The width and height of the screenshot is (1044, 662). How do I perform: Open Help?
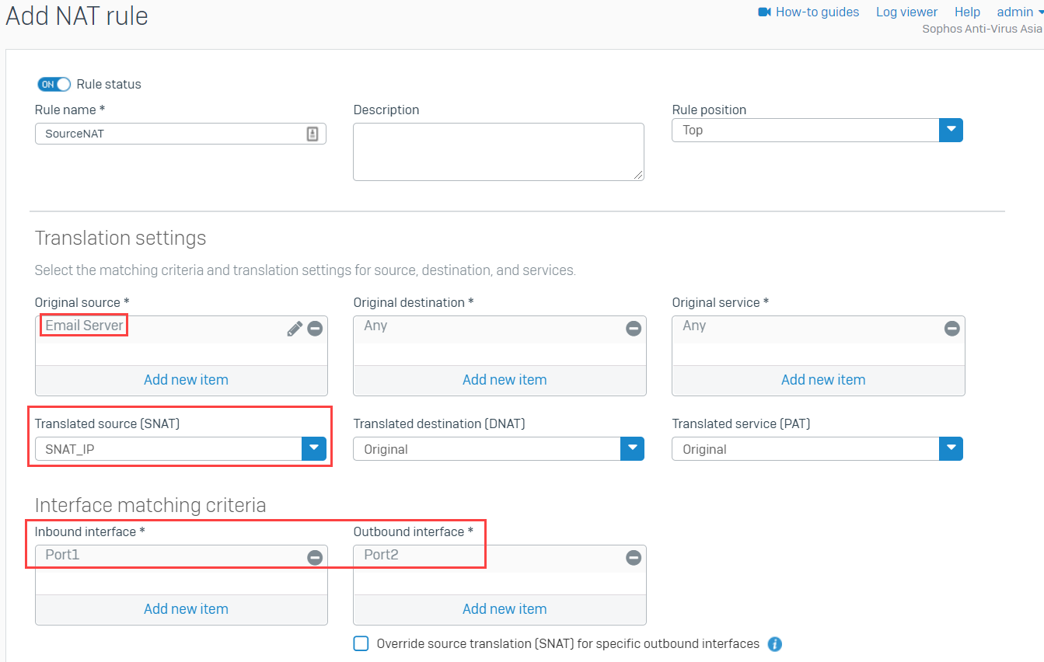coord(967,12)
